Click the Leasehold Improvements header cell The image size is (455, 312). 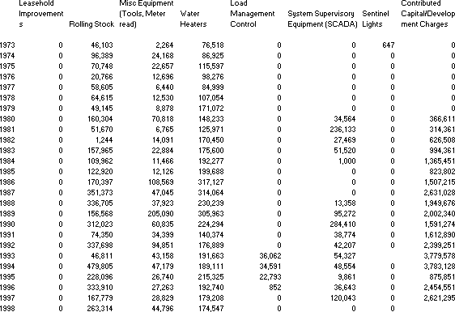(x=41, y=14)
